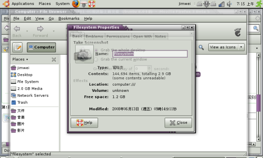This screenshot has height=158, width=263.
Task: Open File menu in File Browser
Action: [16, 19]
